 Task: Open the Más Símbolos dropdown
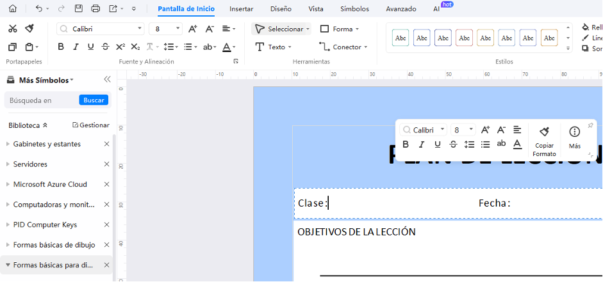(46, 80)
